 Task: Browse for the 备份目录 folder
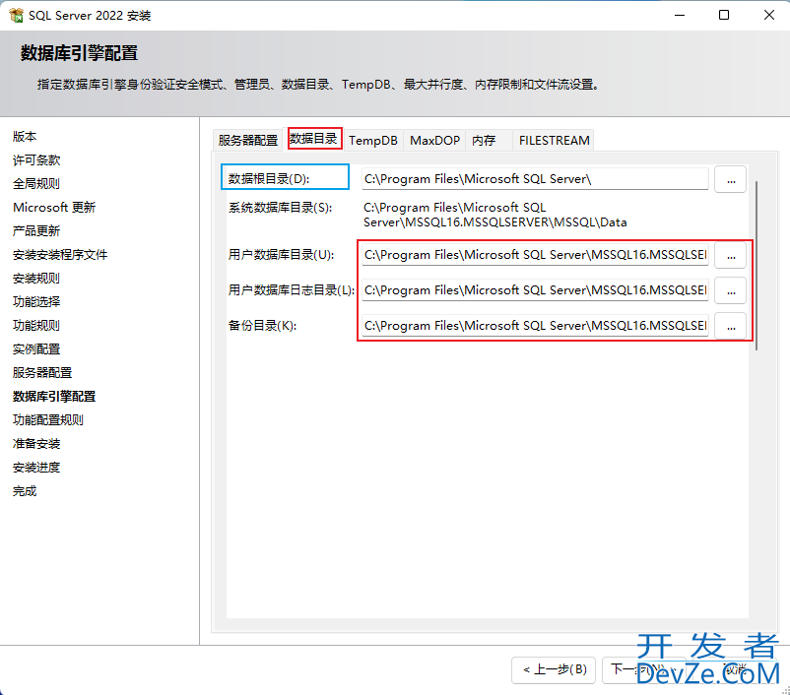tap(731, 327)
